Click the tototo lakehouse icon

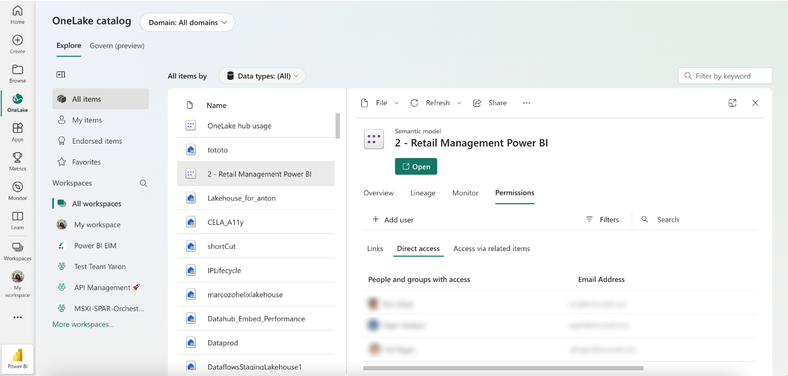(x=191, y=150)
